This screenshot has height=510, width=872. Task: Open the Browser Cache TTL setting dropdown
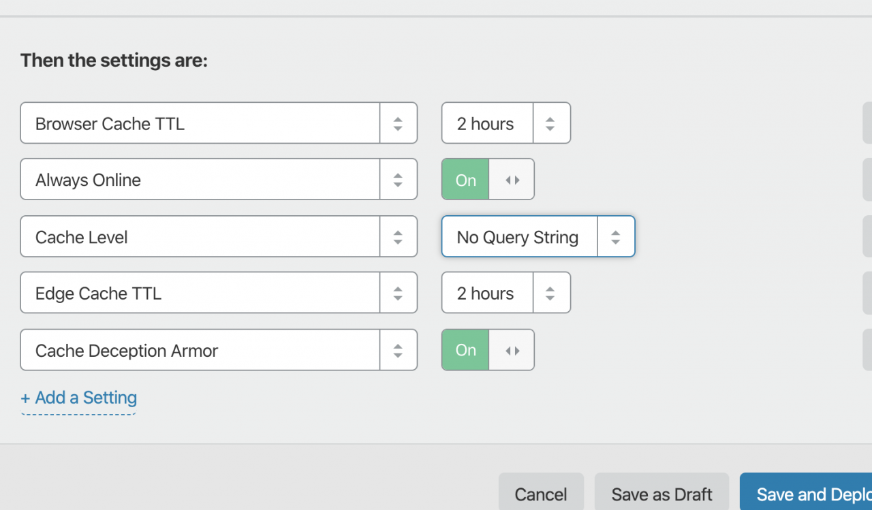pyautogui.click(x=200, y=123)
